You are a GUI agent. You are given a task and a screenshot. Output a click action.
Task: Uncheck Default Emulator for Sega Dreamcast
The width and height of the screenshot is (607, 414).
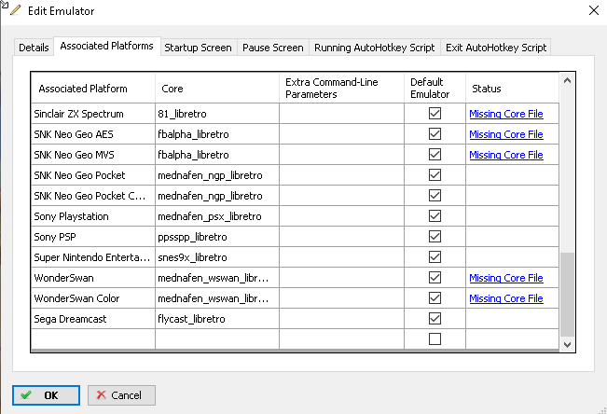(x=435, y=319)
